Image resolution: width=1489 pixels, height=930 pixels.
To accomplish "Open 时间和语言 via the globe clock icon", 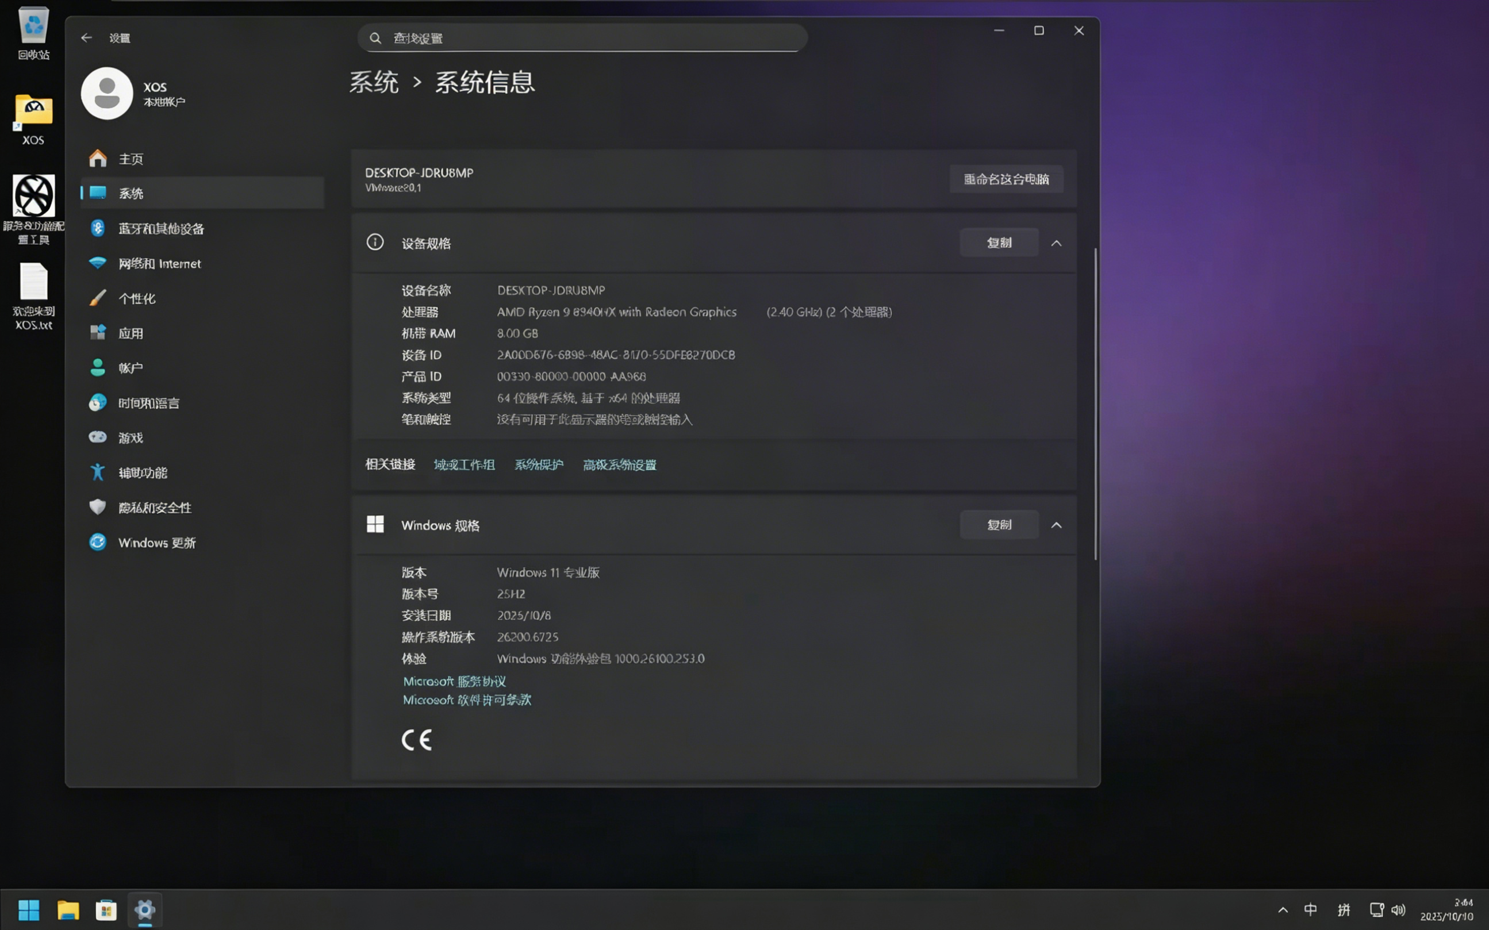I will click(x=98, y=403).
